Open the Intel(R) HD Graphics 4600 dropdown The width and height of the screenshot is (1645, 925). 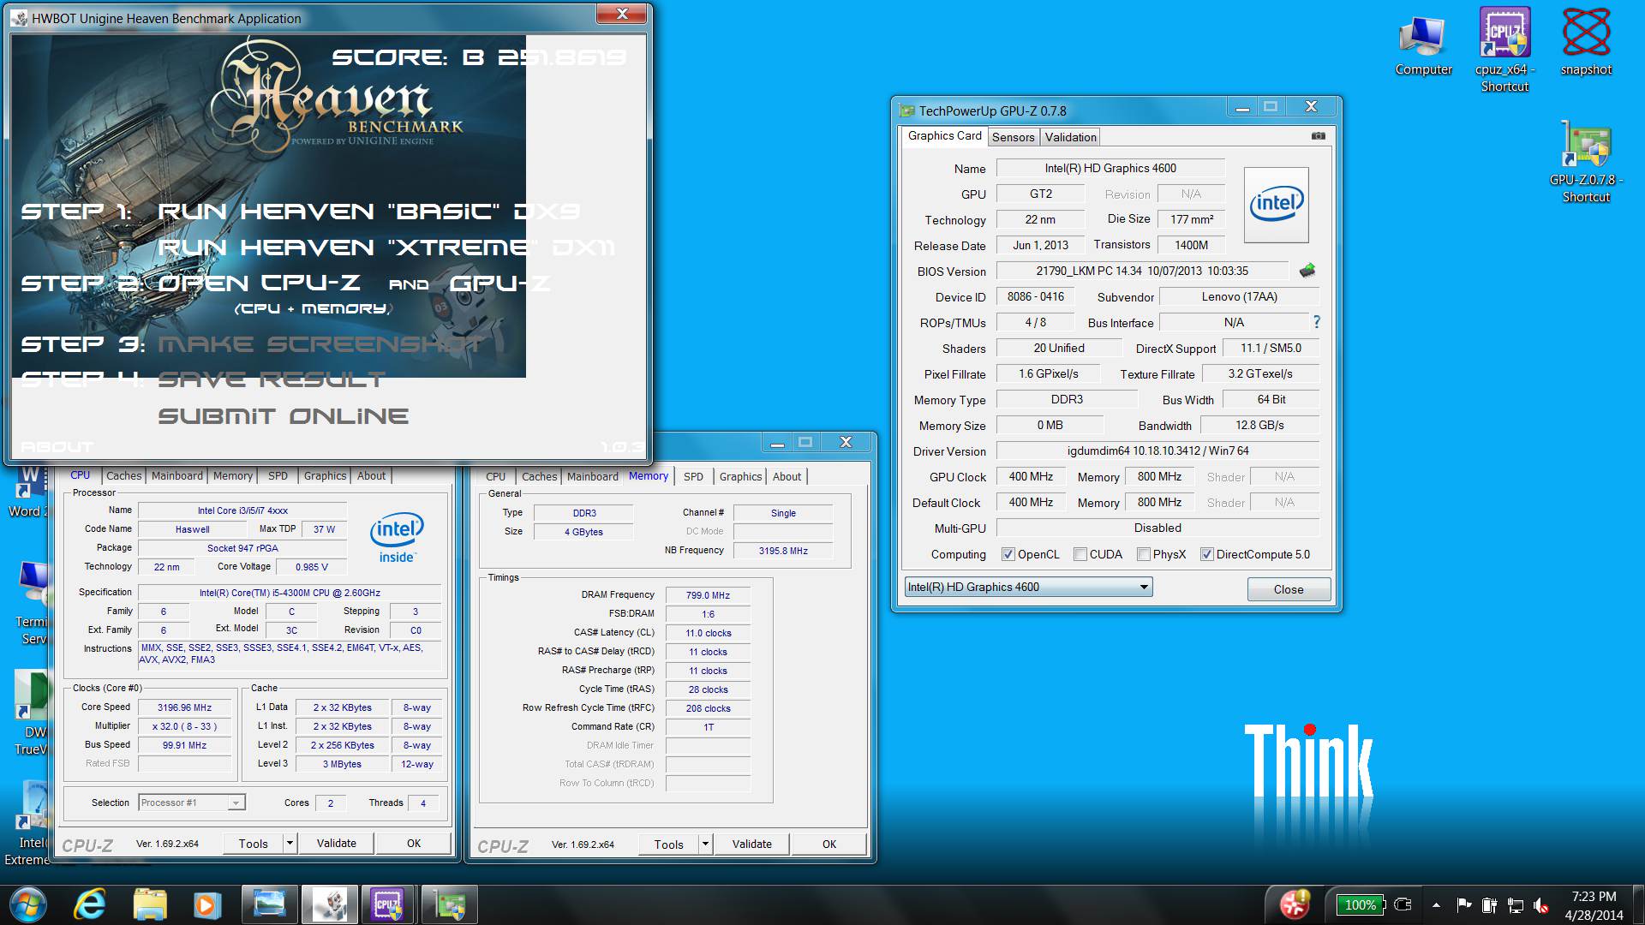click(1028, 587)
